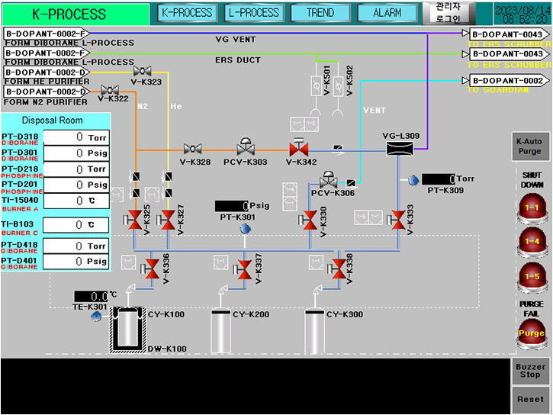Select pressure control valve PCV-K306
The width and height of the screenshot is (553, 415).
(x=328, y=180)
